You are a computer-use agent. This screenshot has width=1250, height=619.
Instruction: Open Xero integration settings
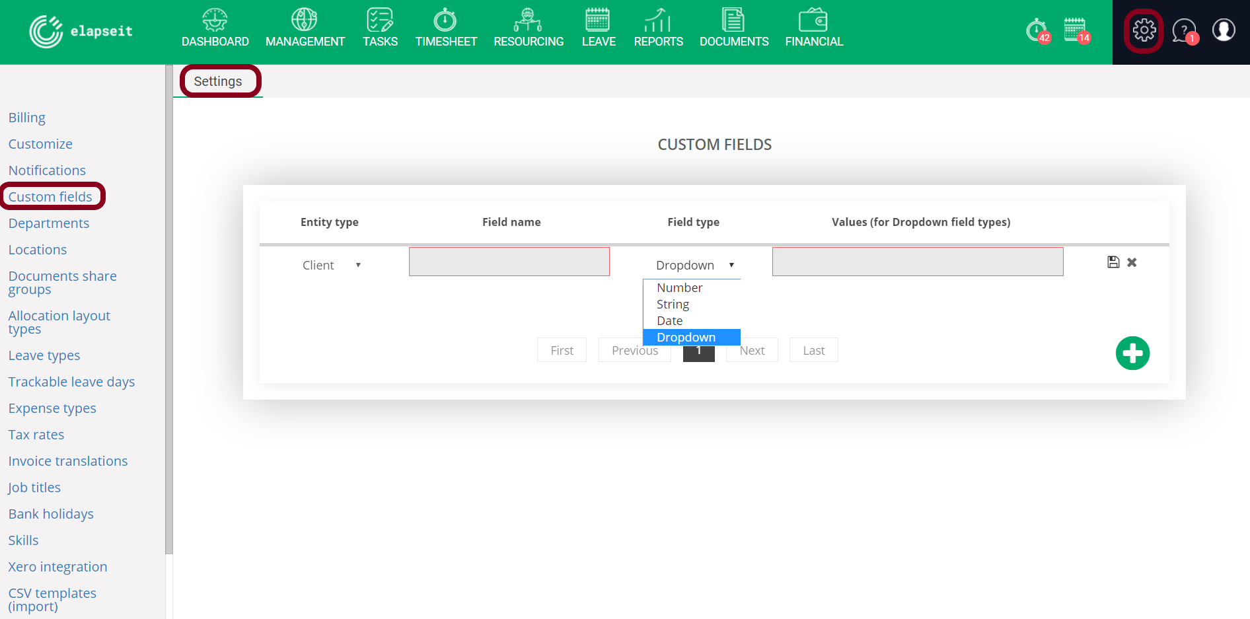(x=57, y=567)
